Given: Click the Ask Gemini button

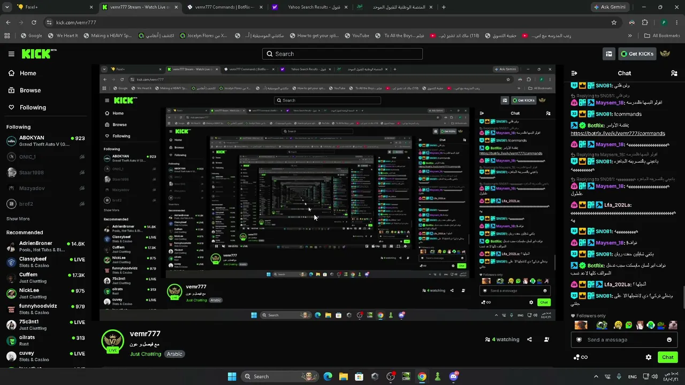Looking at the screenshot, I should [x=610, y=7].
